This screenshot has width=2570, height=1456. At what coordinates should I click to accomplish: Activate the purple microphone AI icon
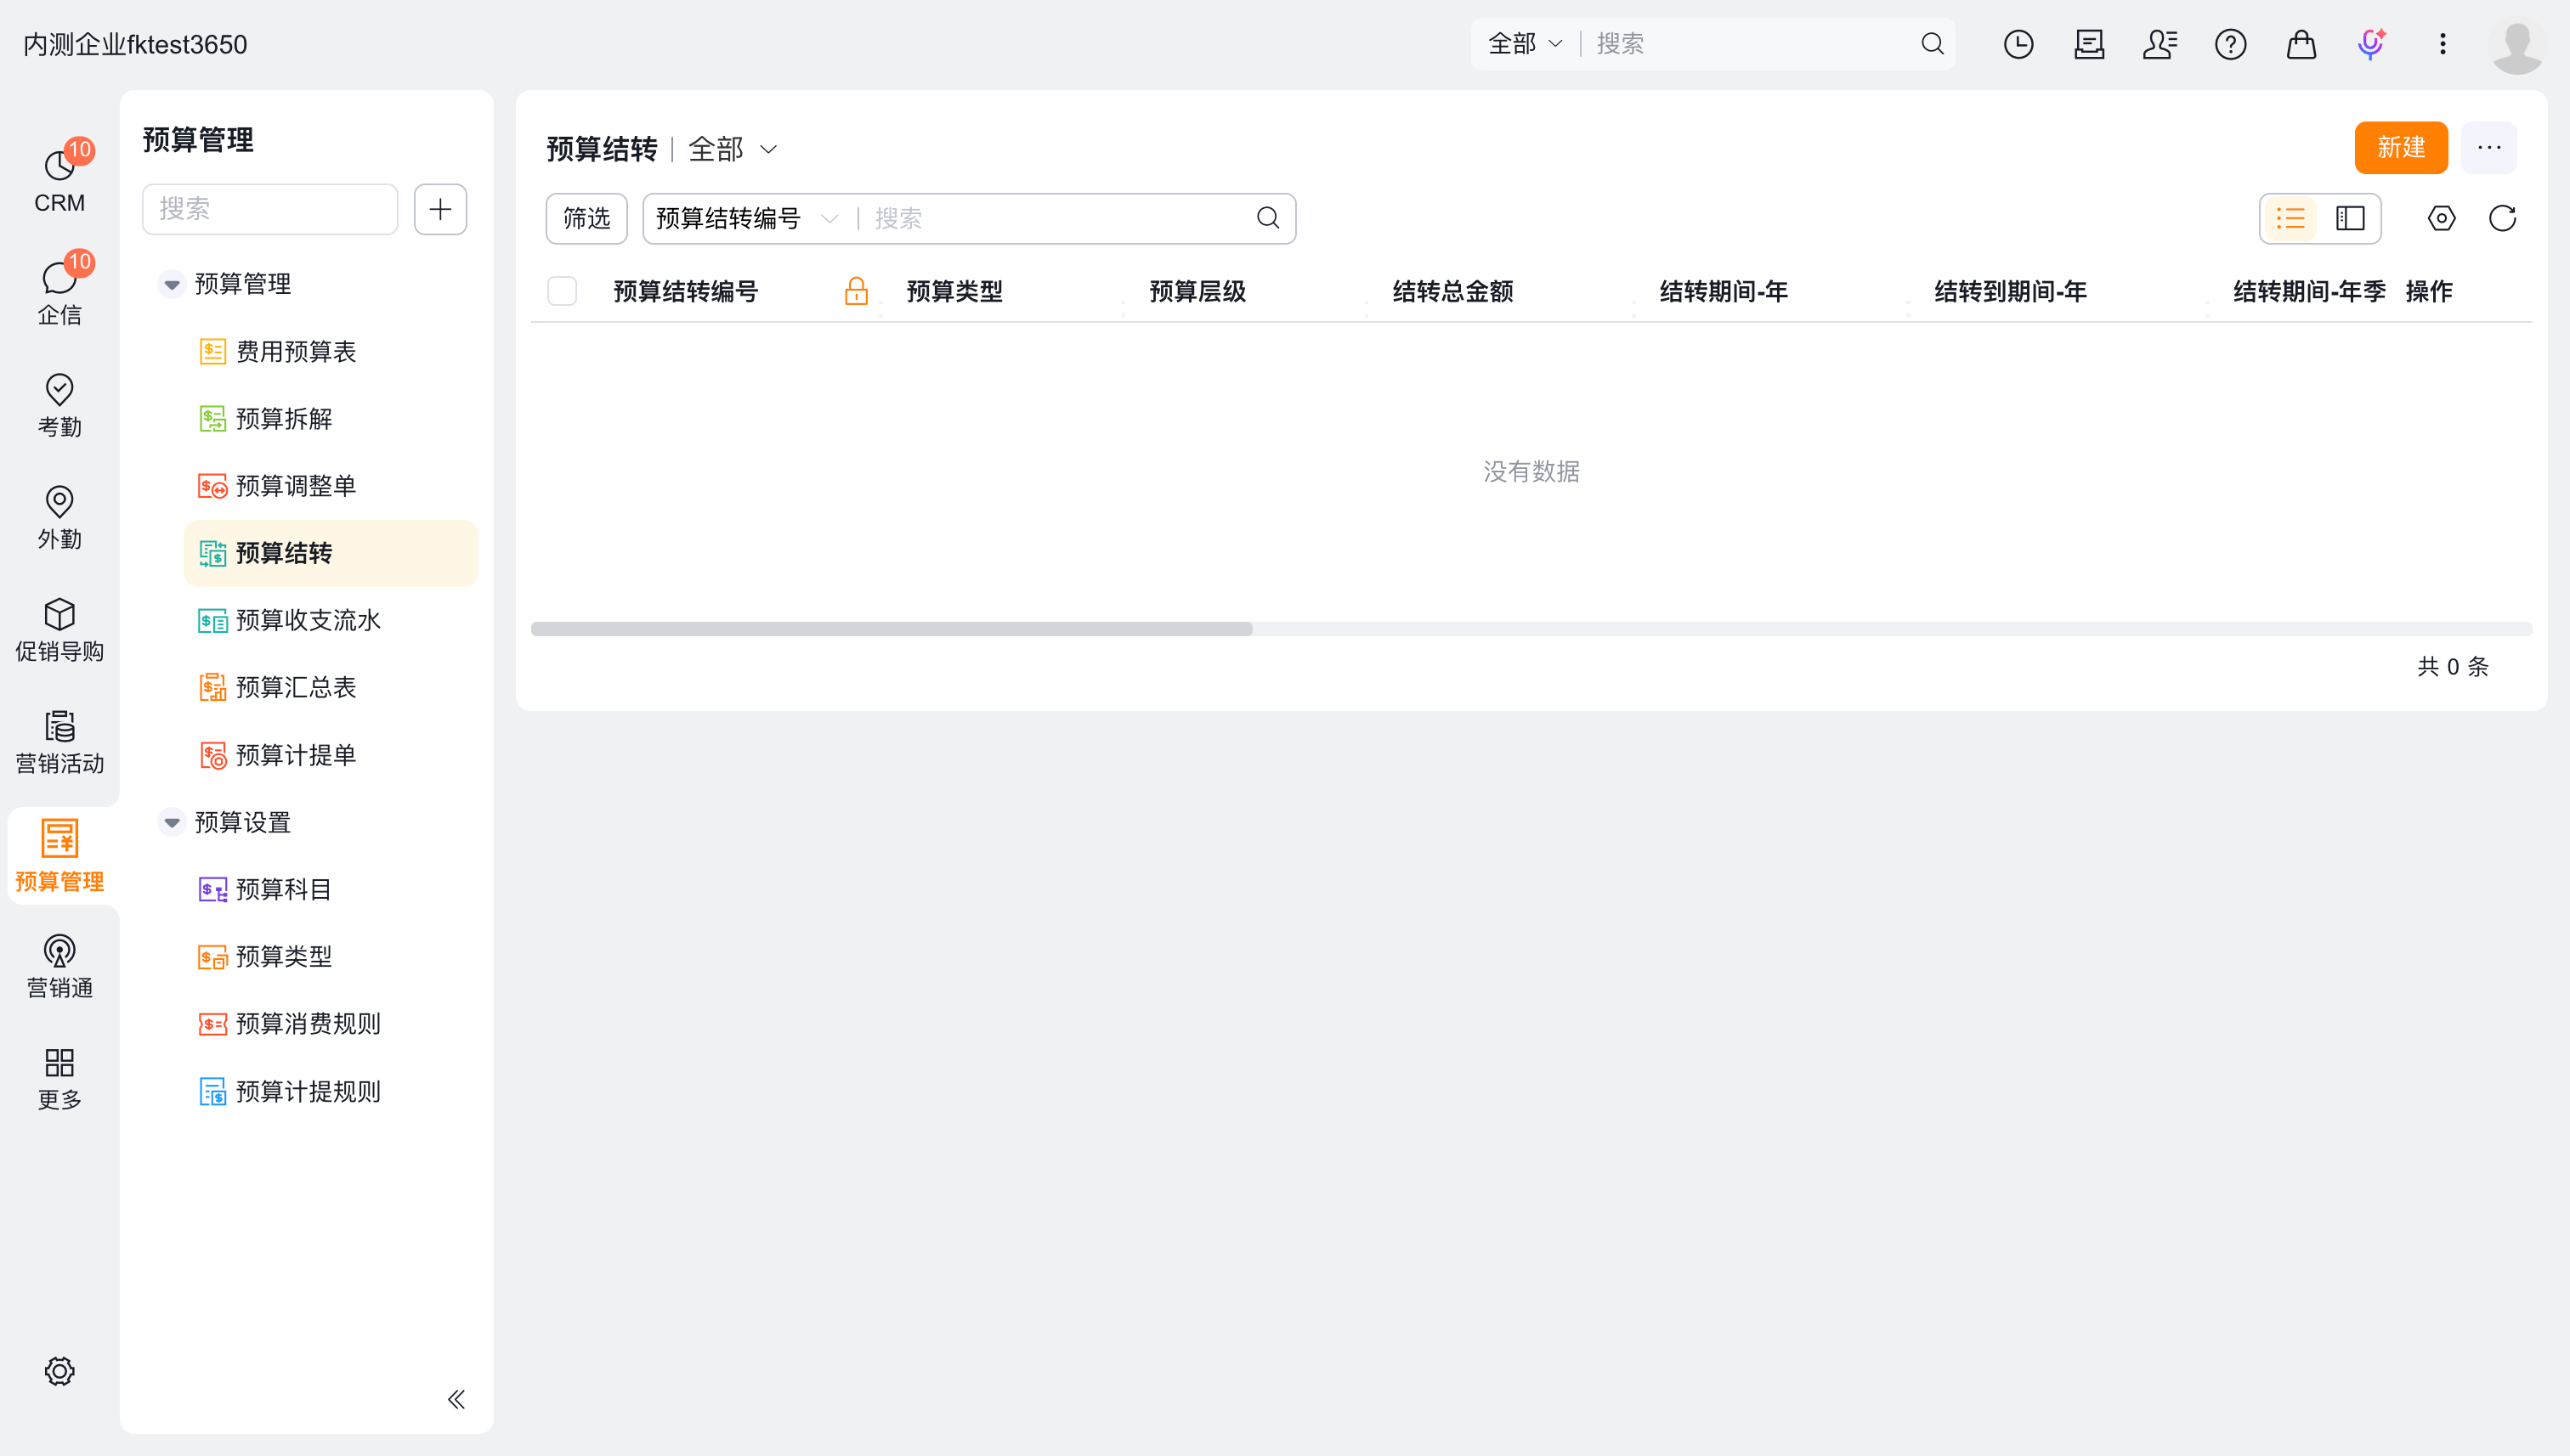[x=2371, y=44]
